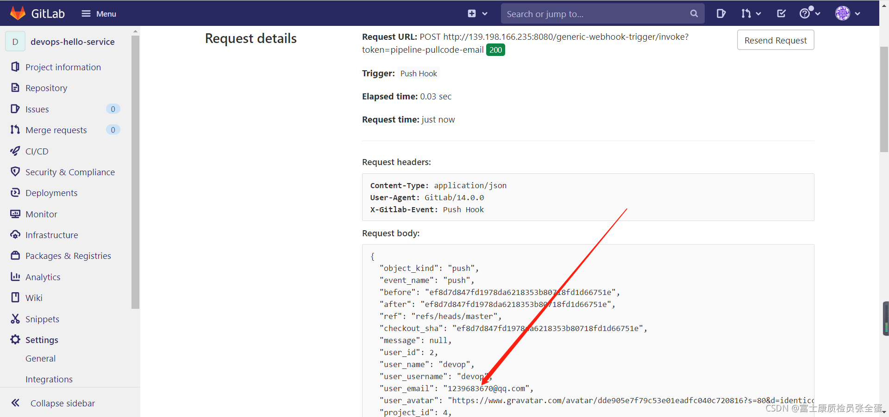Screen dimensions: 889x417
Task: Click the search magnifier icon
Action: click(x=694, y=14)
